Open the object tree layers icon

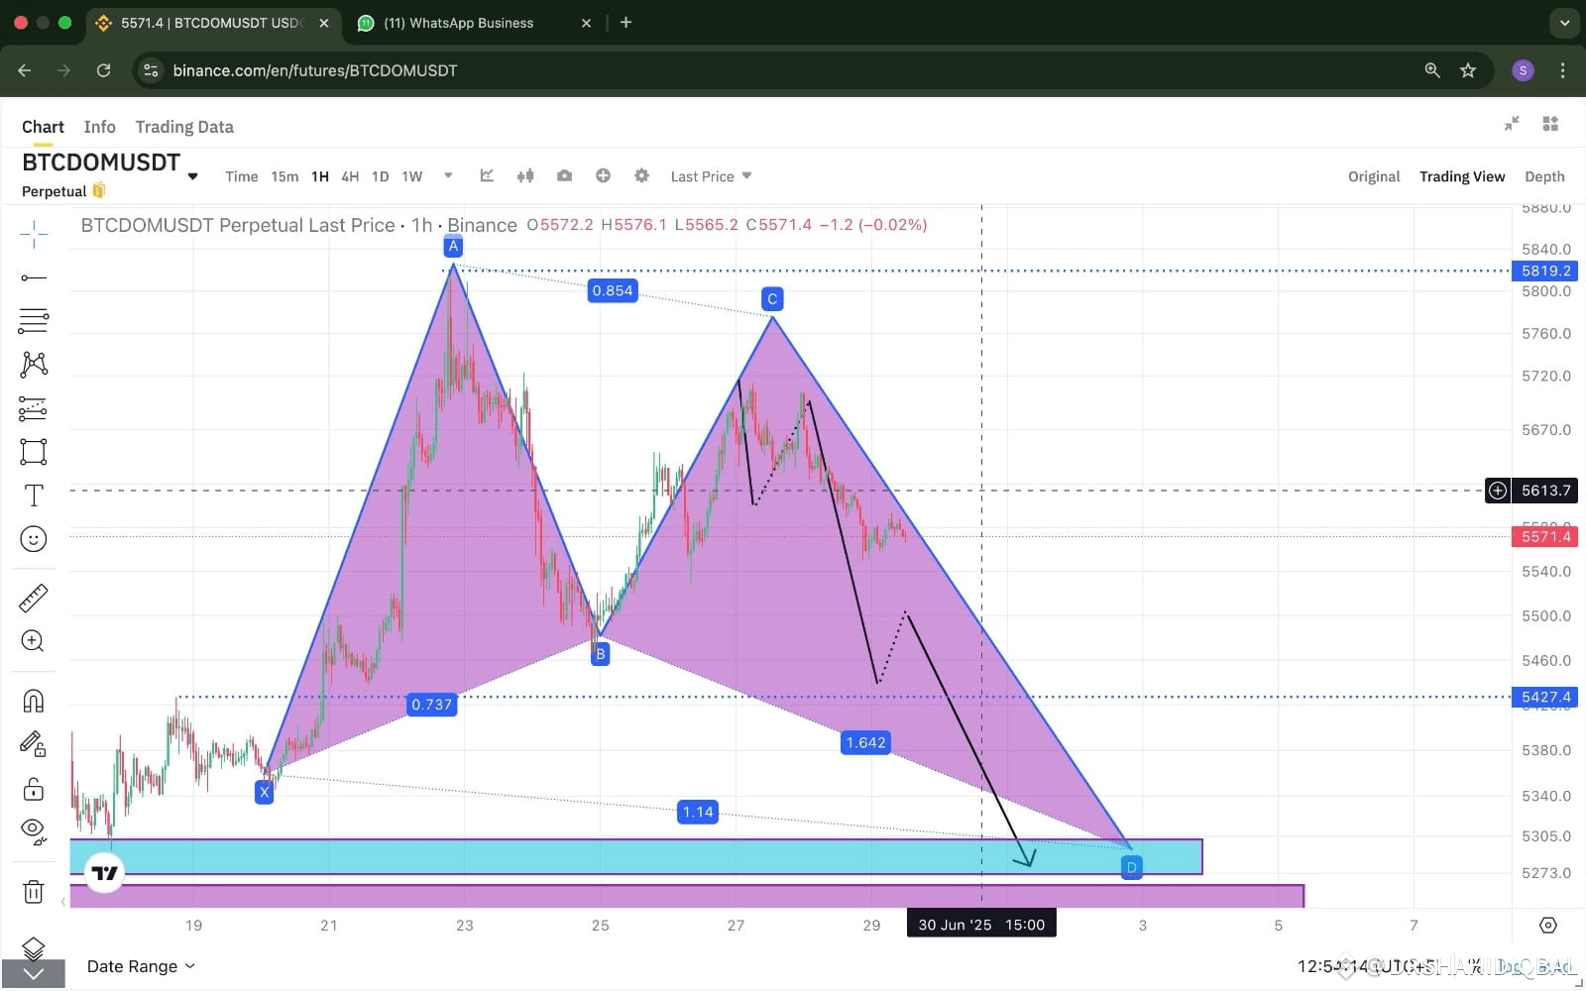33,947
